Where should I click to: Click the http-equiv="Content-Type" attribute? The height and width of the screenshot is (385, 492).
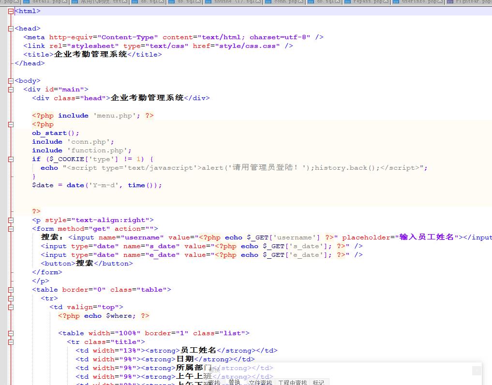(104, 37)
